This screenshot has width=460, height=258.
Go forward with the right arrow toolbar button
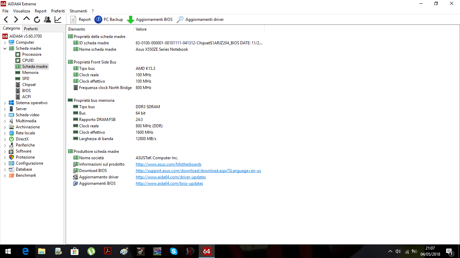(x=16, y=19)
